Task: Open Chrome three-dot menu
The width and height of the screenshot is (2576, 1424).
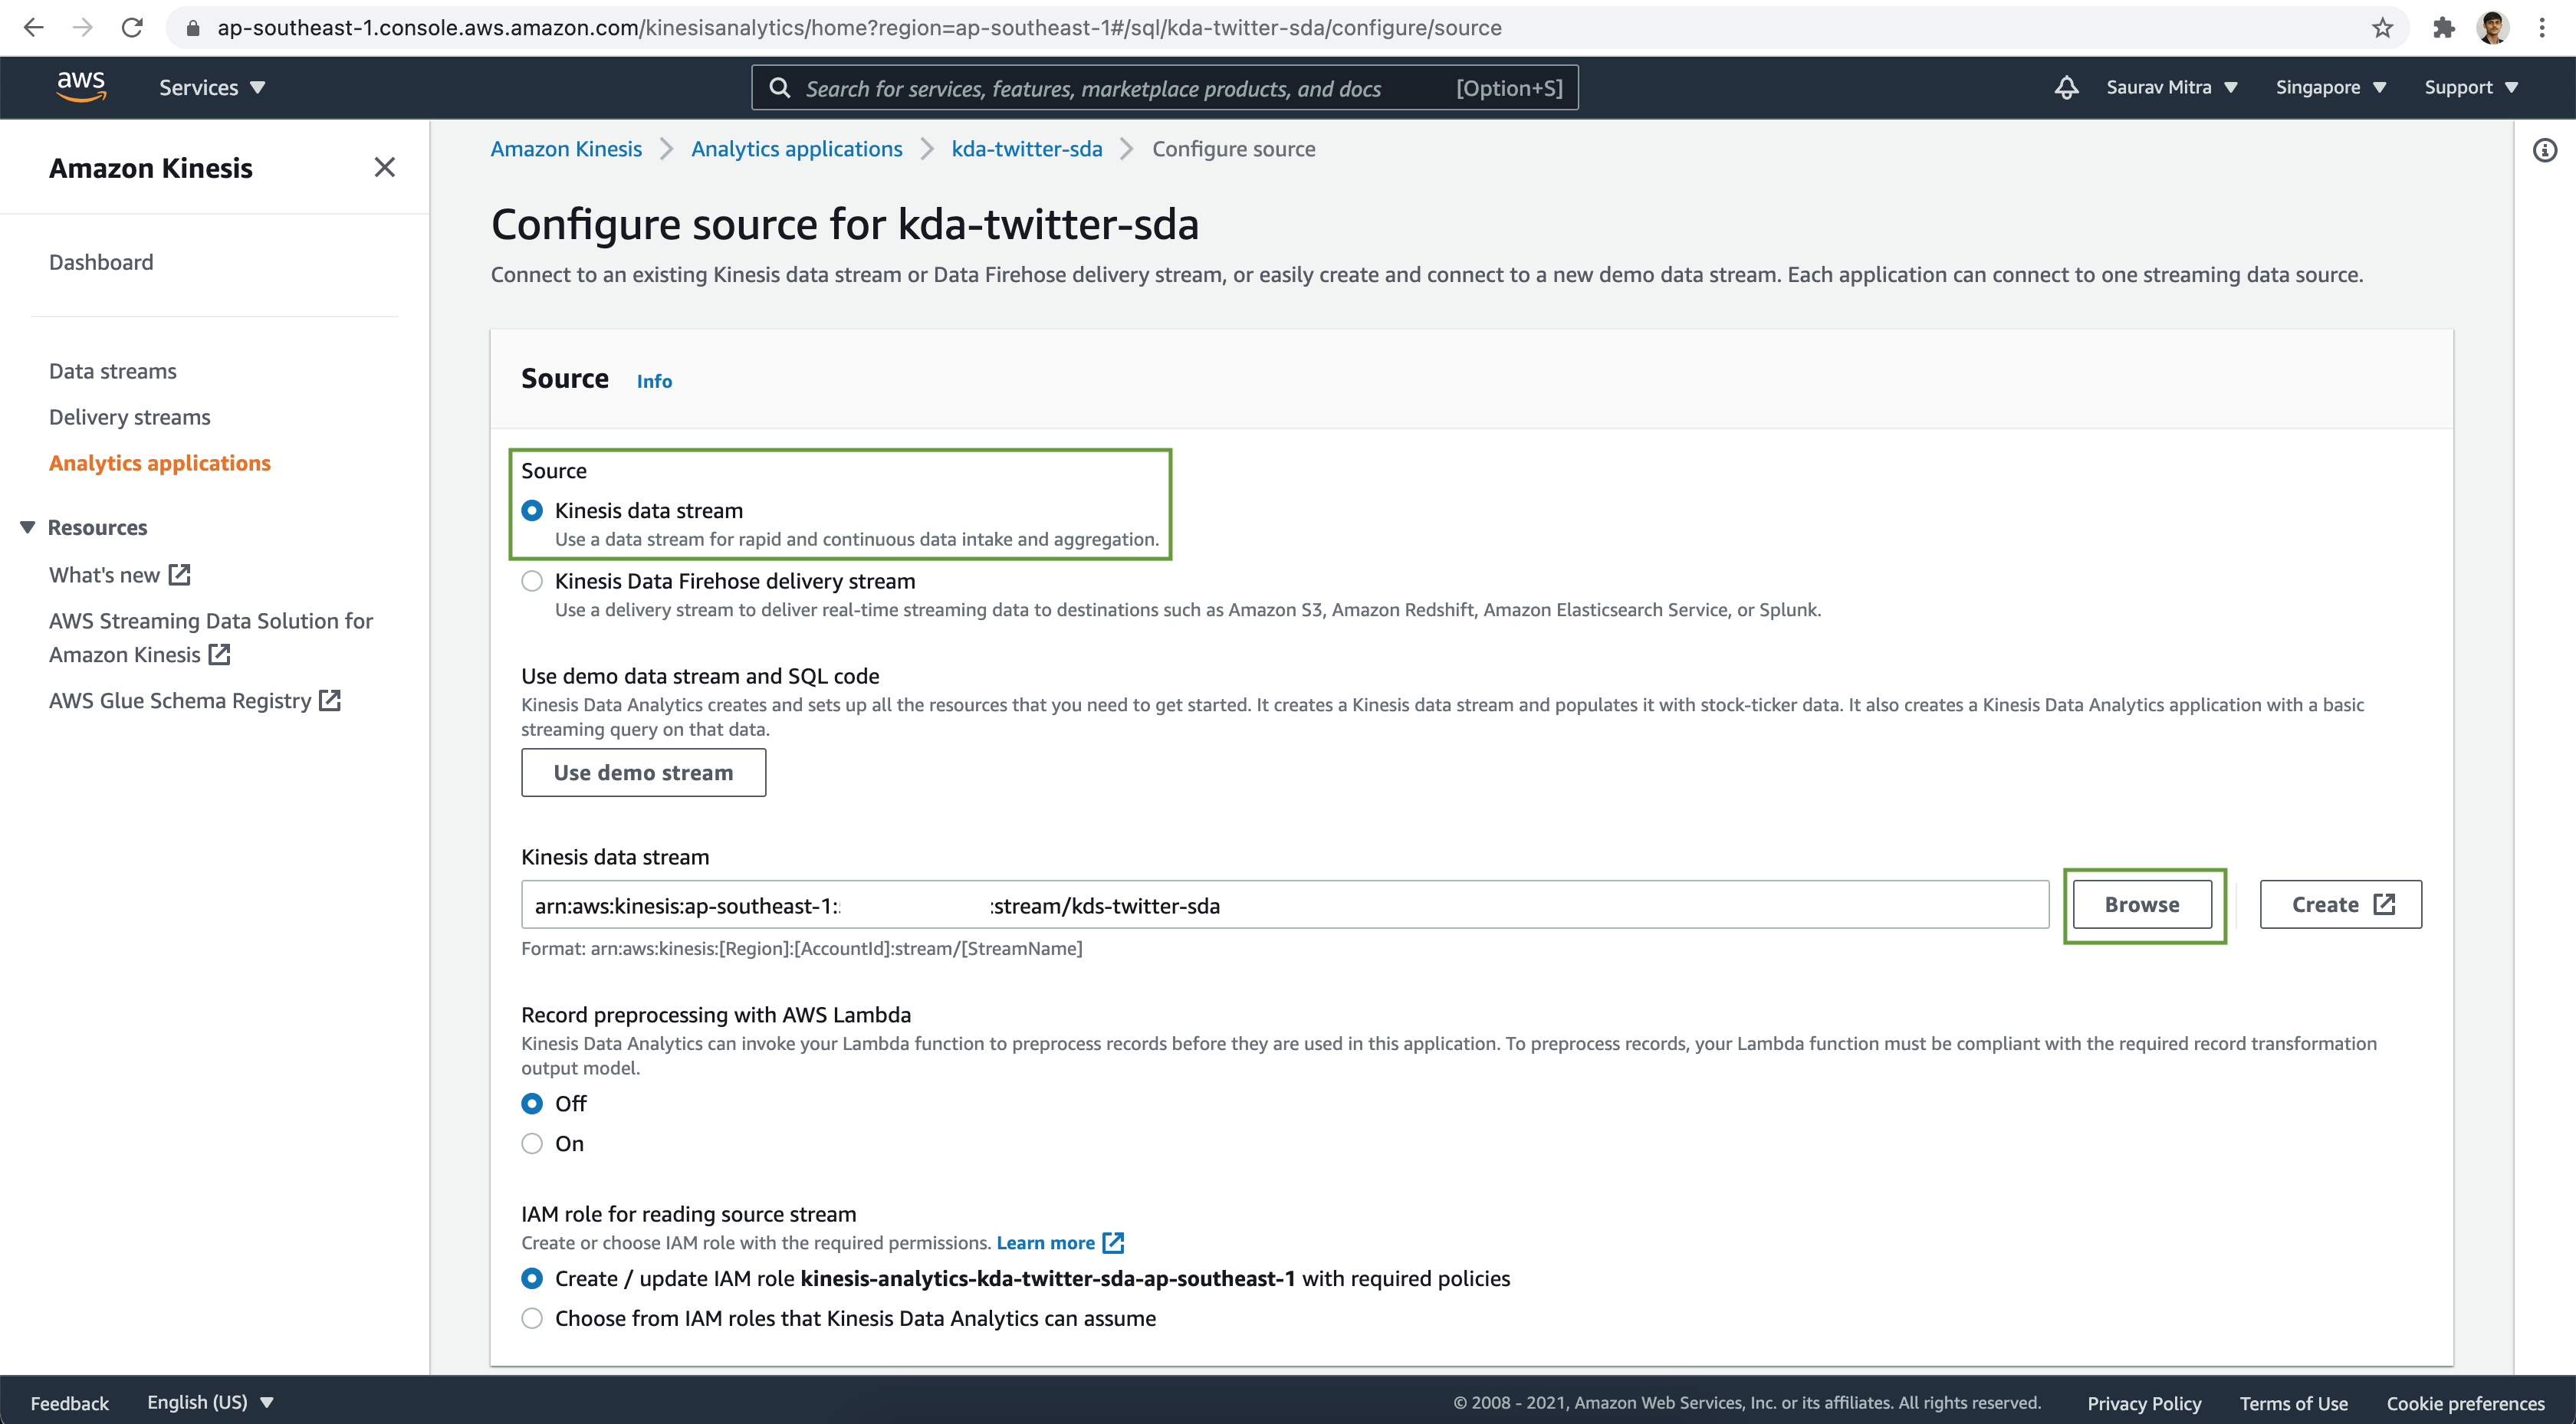Action: pos(2542,28)
